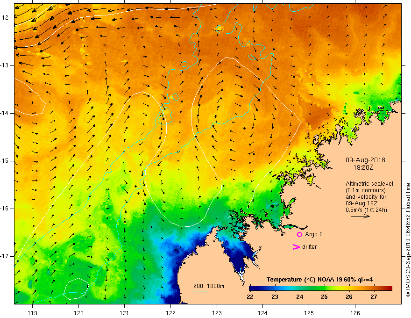
Task: Click the 'drifter' label
Action: (309, 247)
